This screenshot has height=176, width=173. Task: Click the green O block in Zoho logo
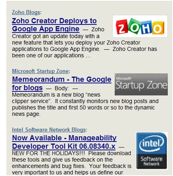pos(134,26)
